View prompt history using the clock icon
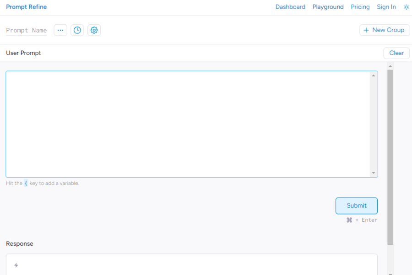The height and width of the screenshot is (275, 412). (x=77, y=30)
